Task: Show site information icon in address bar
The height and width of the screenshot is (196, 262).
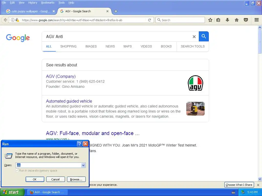Action: tap(13, 20)
